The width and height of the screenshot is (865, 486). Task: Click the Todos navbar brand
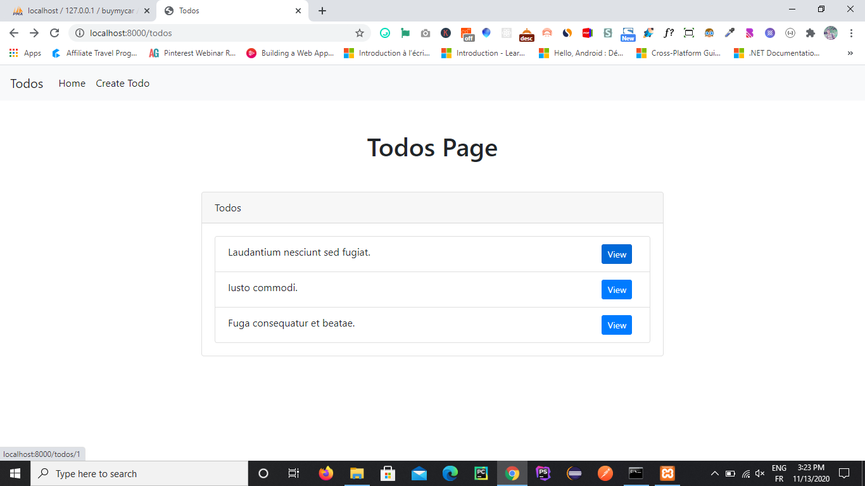click(x=27, y=84)
